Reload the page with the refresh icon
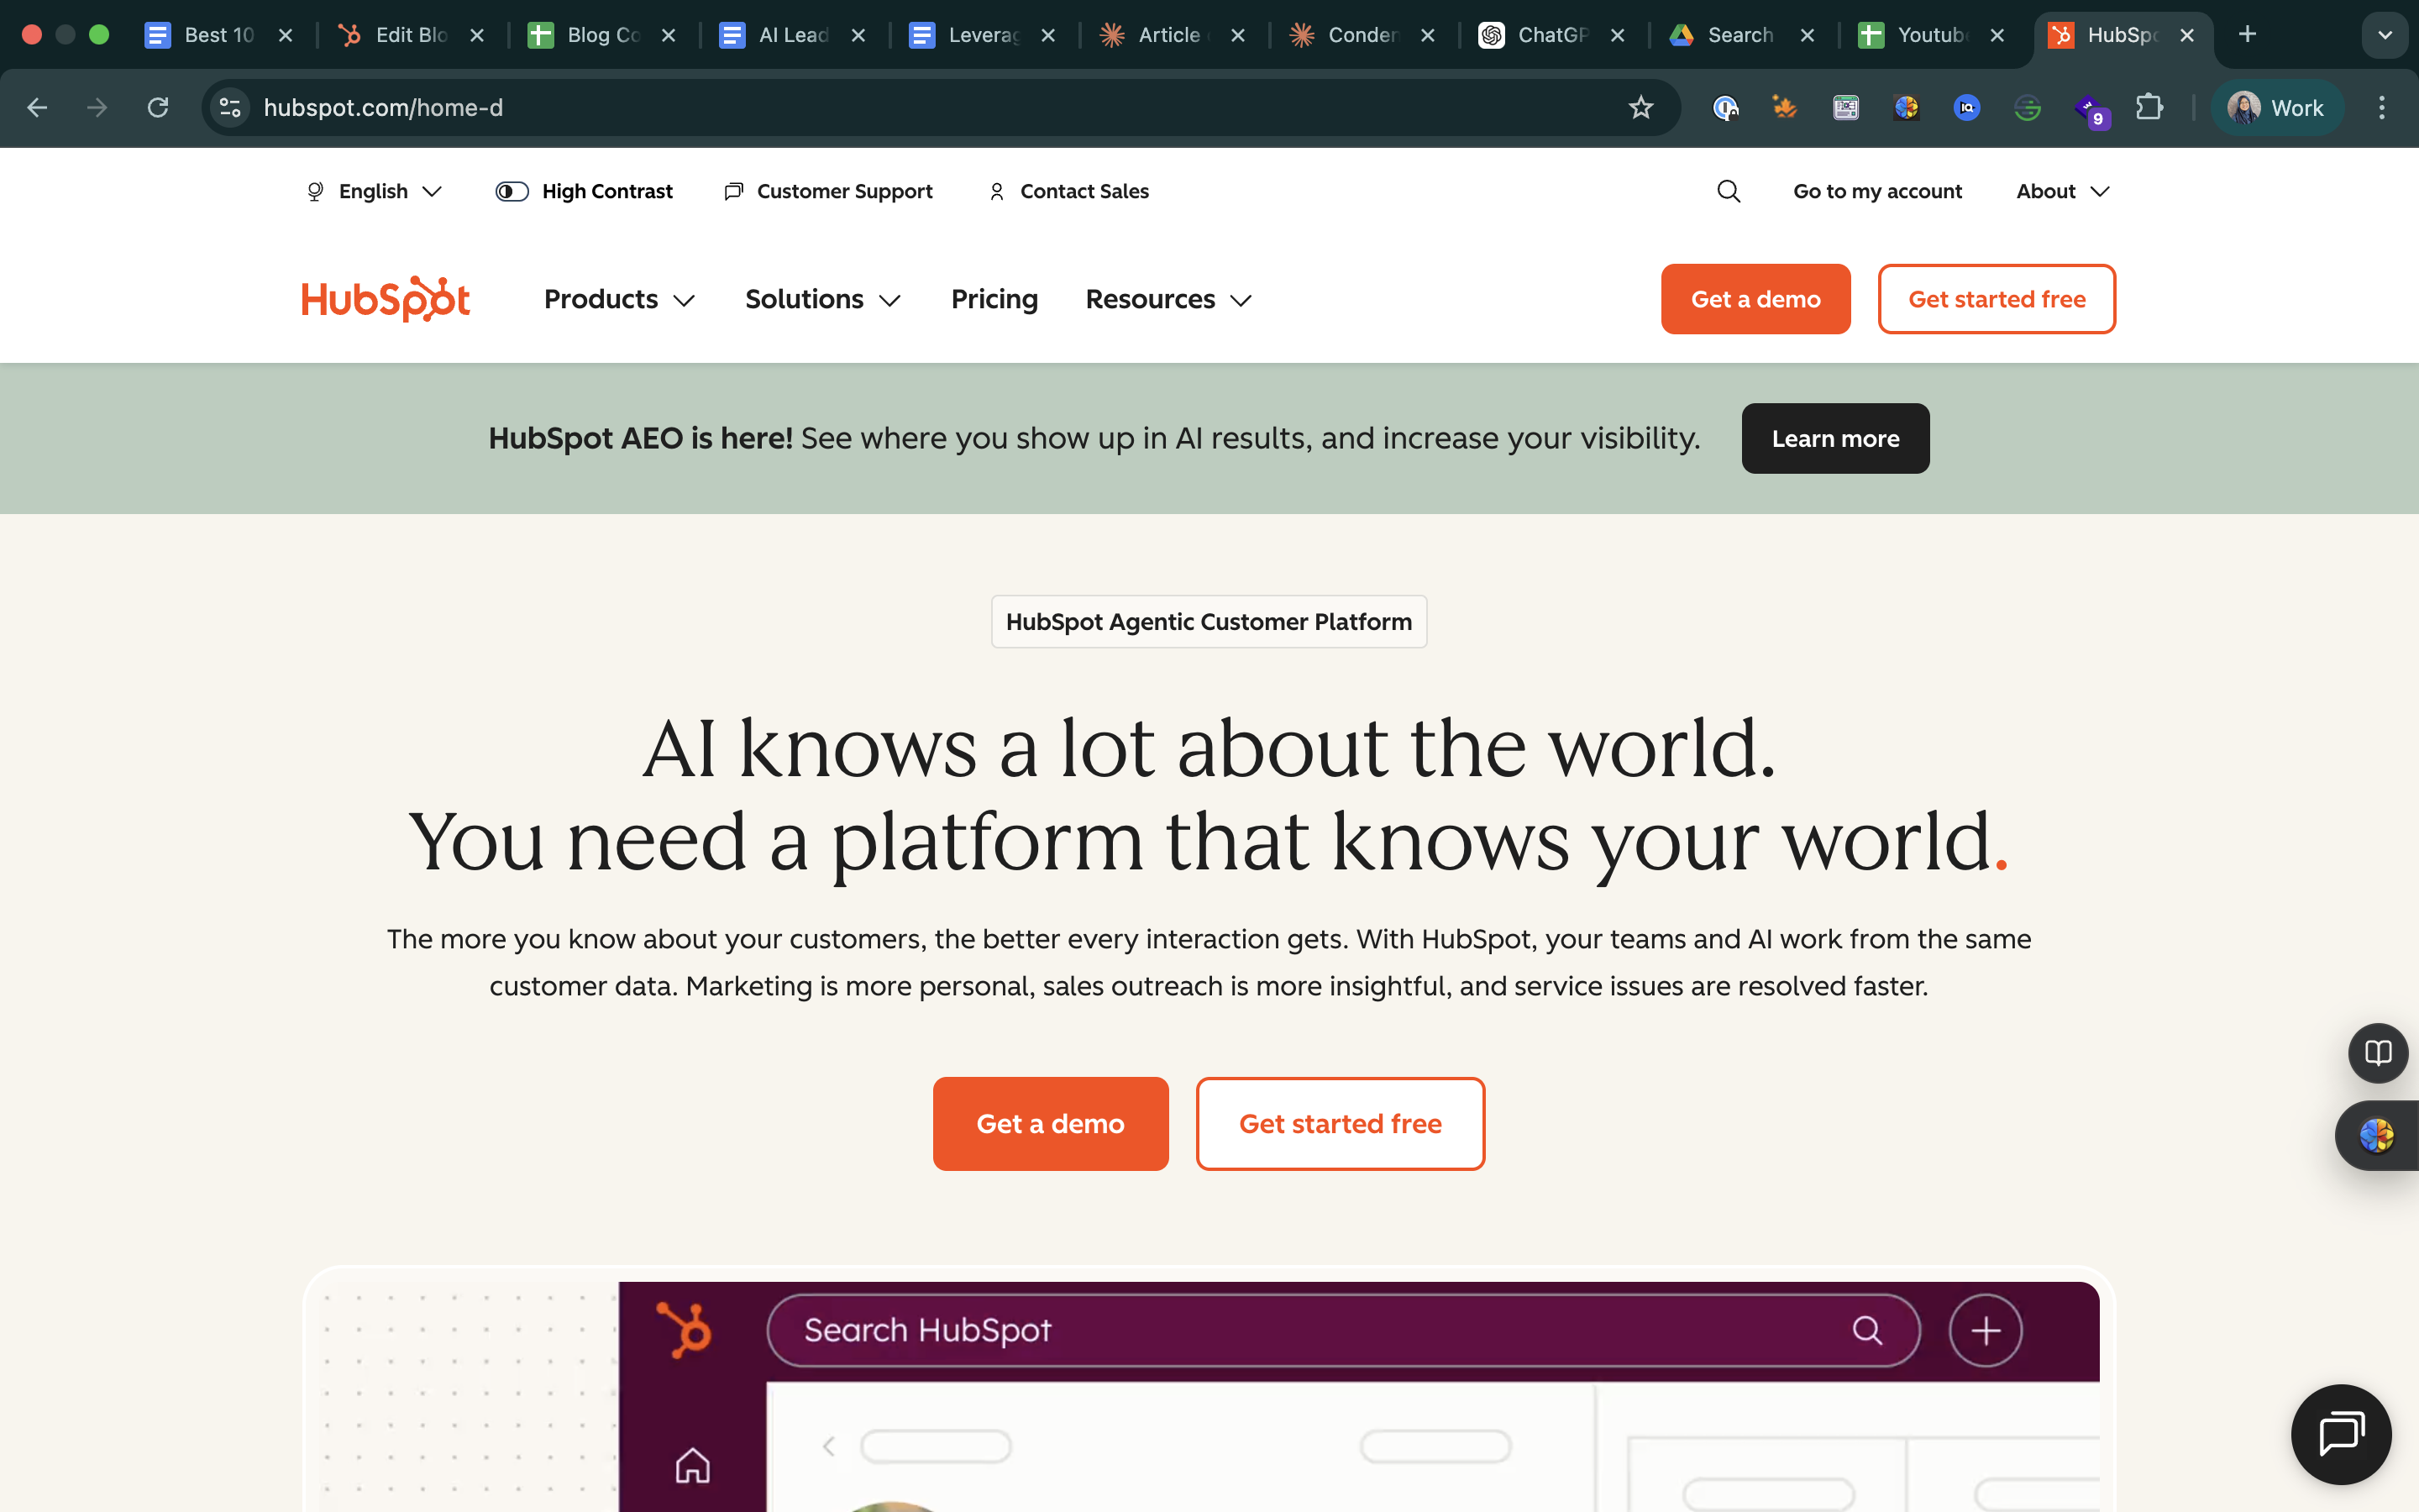 158,107
